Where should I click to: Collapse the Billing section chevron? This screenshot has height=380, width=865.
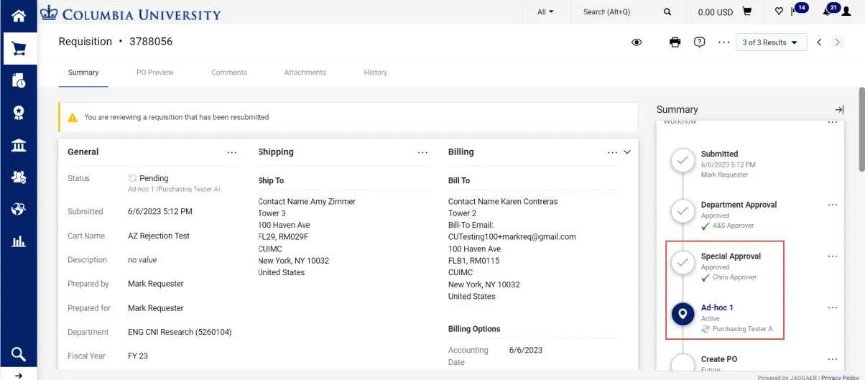[627, 152]
